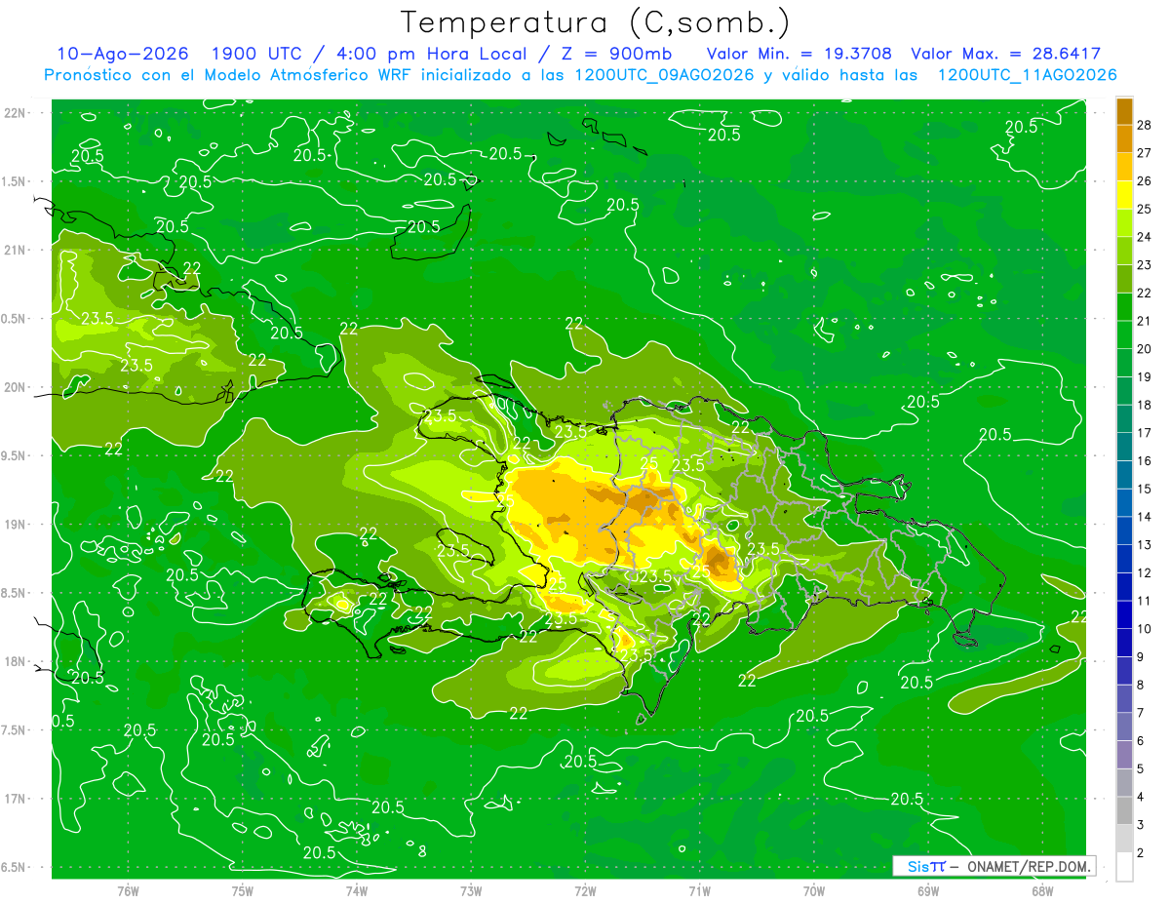The height and width of the screenshot is (904, 1170).
Task: Click the '10-Ago-2026' date text
Action: tap(121, 54)
